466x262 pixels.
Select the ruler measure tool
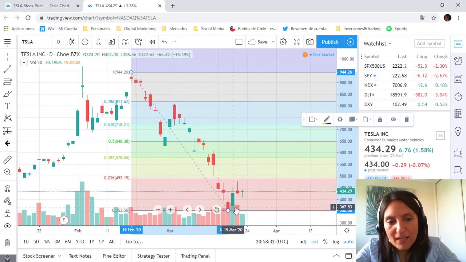7,159
